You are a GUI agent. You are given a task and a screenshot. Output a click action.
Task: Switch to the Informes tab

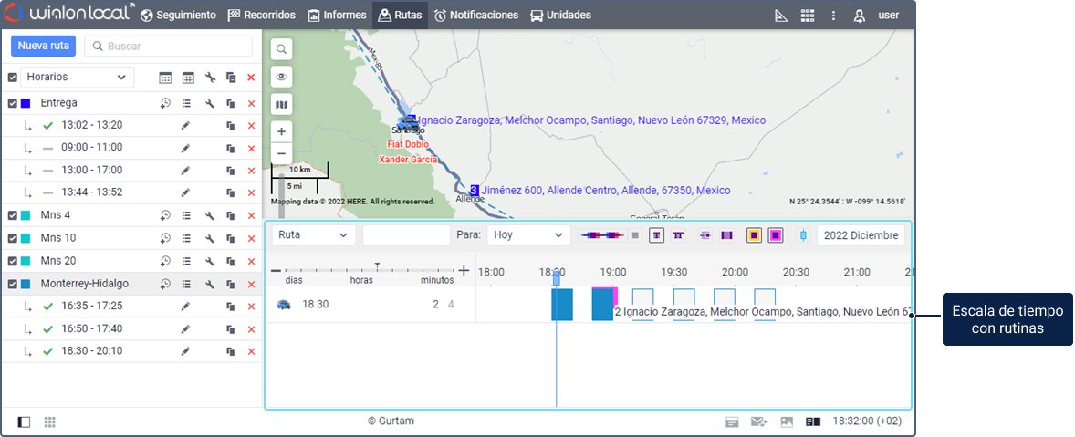click(x=337, y=16)
